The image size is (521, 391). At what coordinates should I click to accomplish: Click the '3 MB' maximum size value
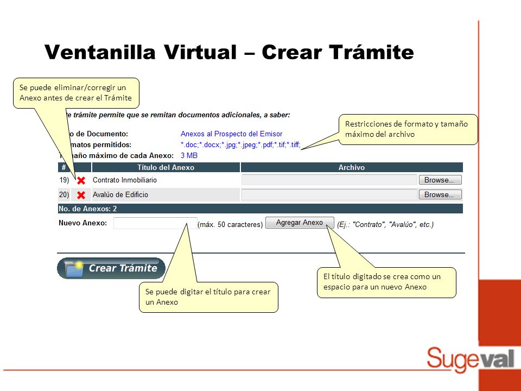189,155
